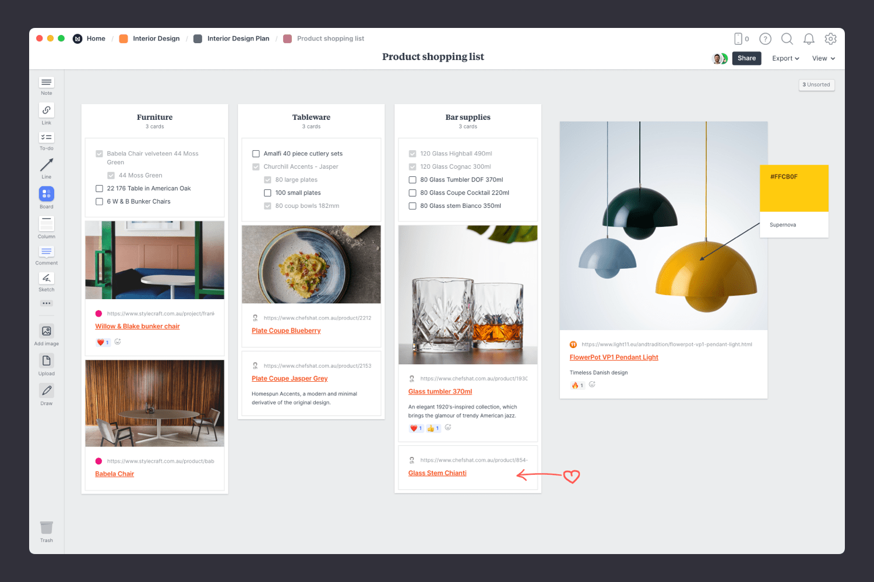Screen dimensions: 874x582
Task: Click the Share button
Action: click(746, 58)
